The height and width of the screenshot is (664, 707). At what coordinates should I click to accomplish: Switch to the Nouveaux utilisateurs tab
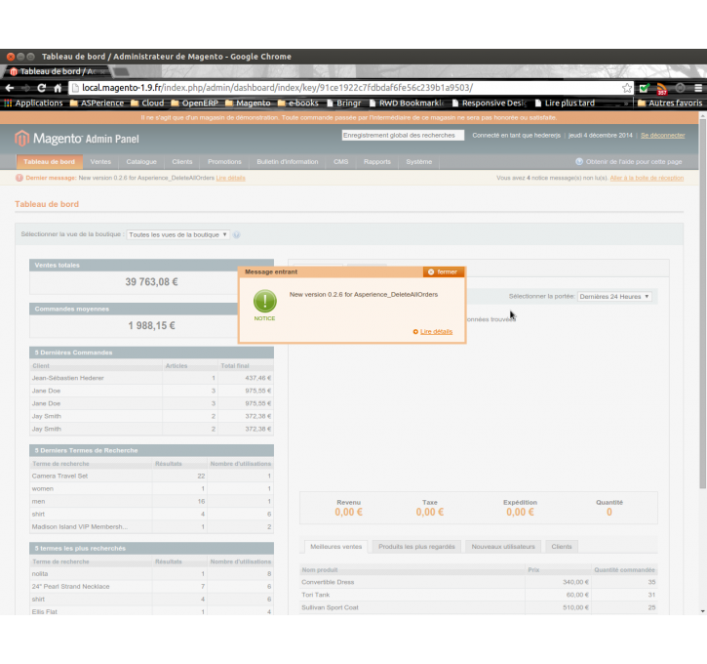(x=503, y=547)
